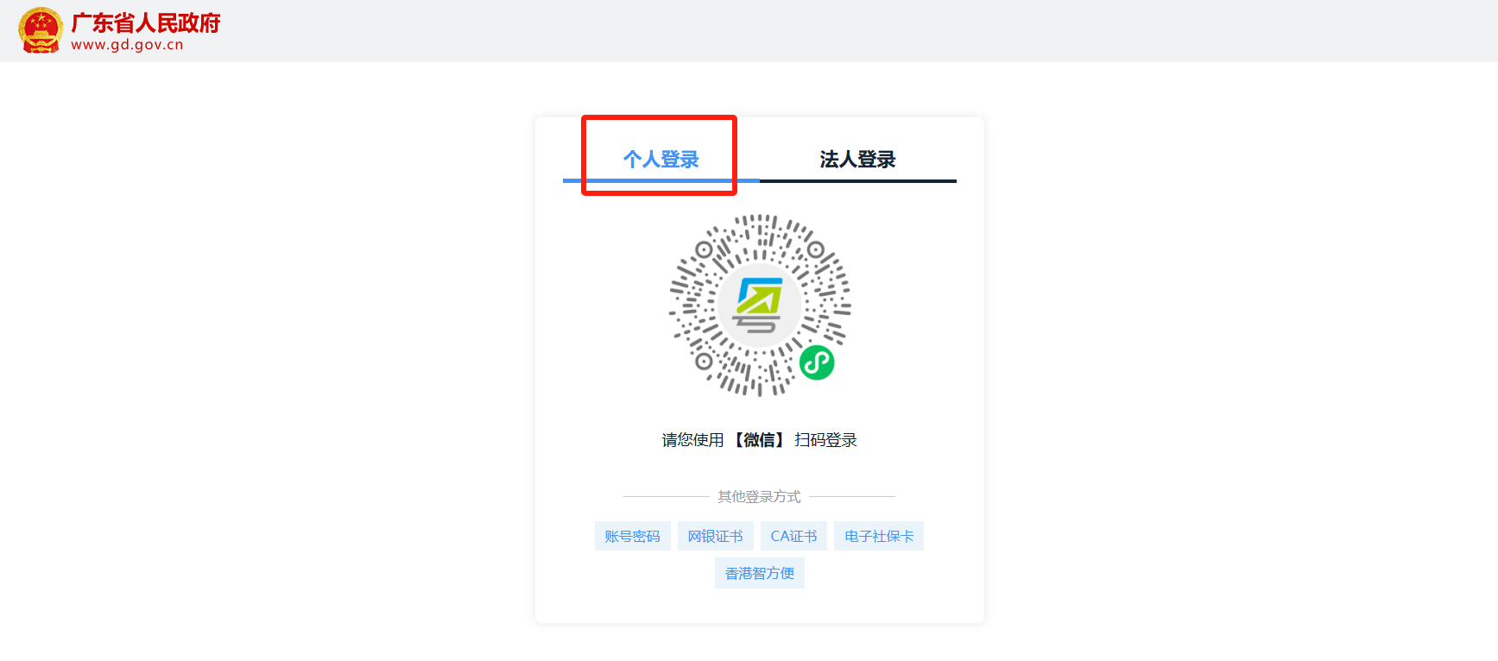Open the 广东省人民政府 site title
Image resolution: width=1498 pixels, height=661 pixels.
146,22
